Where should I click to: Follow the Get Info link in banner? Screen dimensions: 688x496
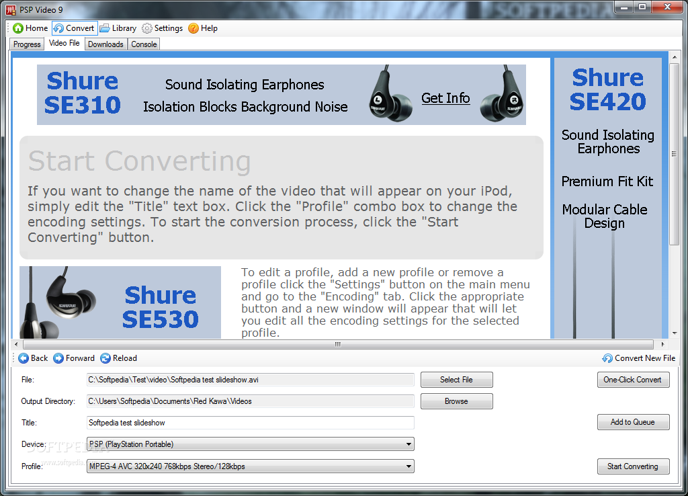point(445,98)
